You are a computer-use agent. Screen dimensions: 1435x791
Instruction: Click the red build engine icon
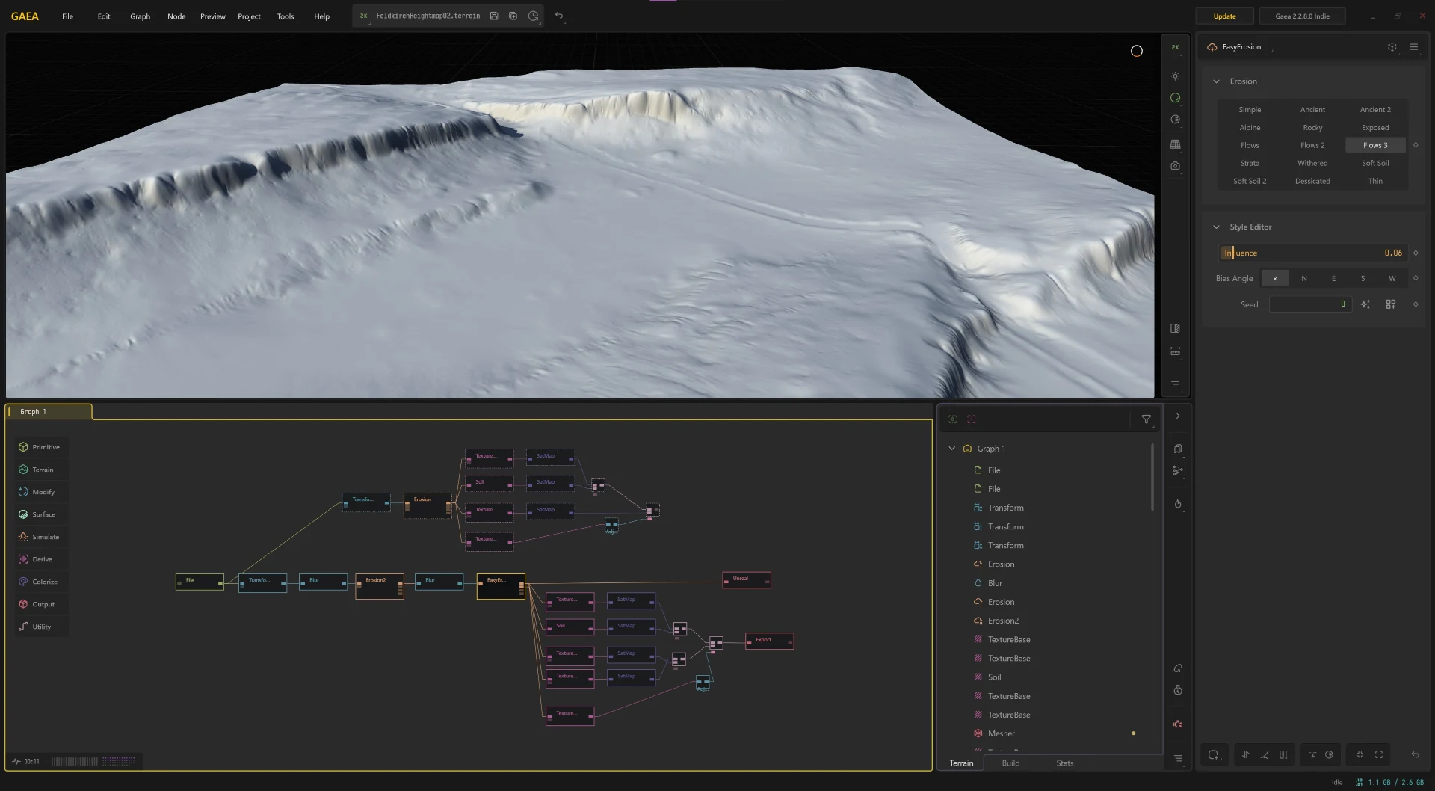(x=1178, y=724)
